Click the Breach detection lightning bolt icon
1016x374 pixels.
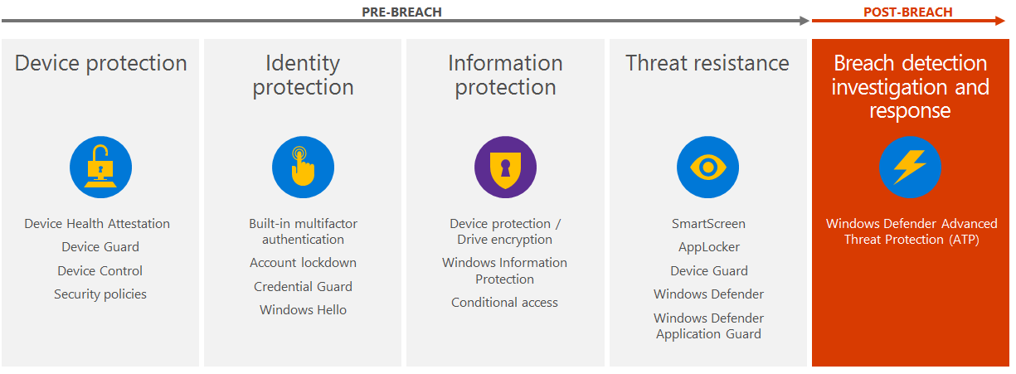click(x=910, y=168)
